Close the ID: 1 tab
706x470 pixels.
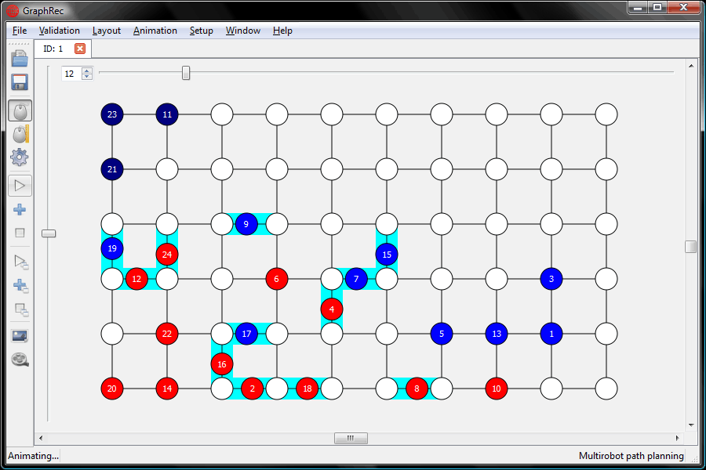80,49
